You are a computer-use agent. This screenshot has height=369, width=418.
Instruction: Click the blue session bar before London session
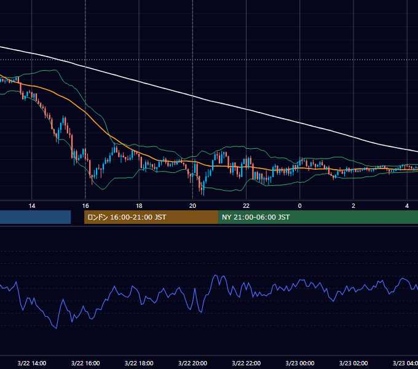click(x=35, y=217)
